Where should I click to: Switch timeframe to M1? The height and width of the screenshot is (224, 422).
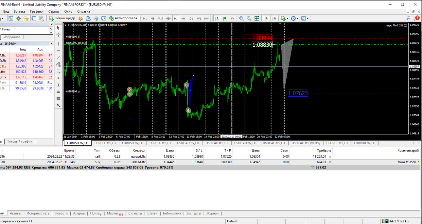pos(145,19)
